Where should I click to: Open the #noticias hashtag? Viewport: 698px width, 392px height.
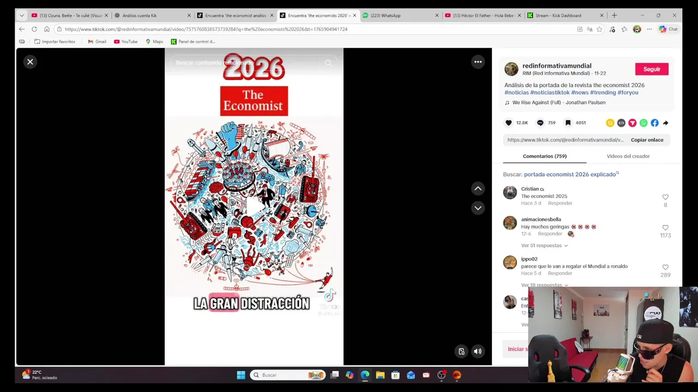pyautogui.click(x=516, y=93)
